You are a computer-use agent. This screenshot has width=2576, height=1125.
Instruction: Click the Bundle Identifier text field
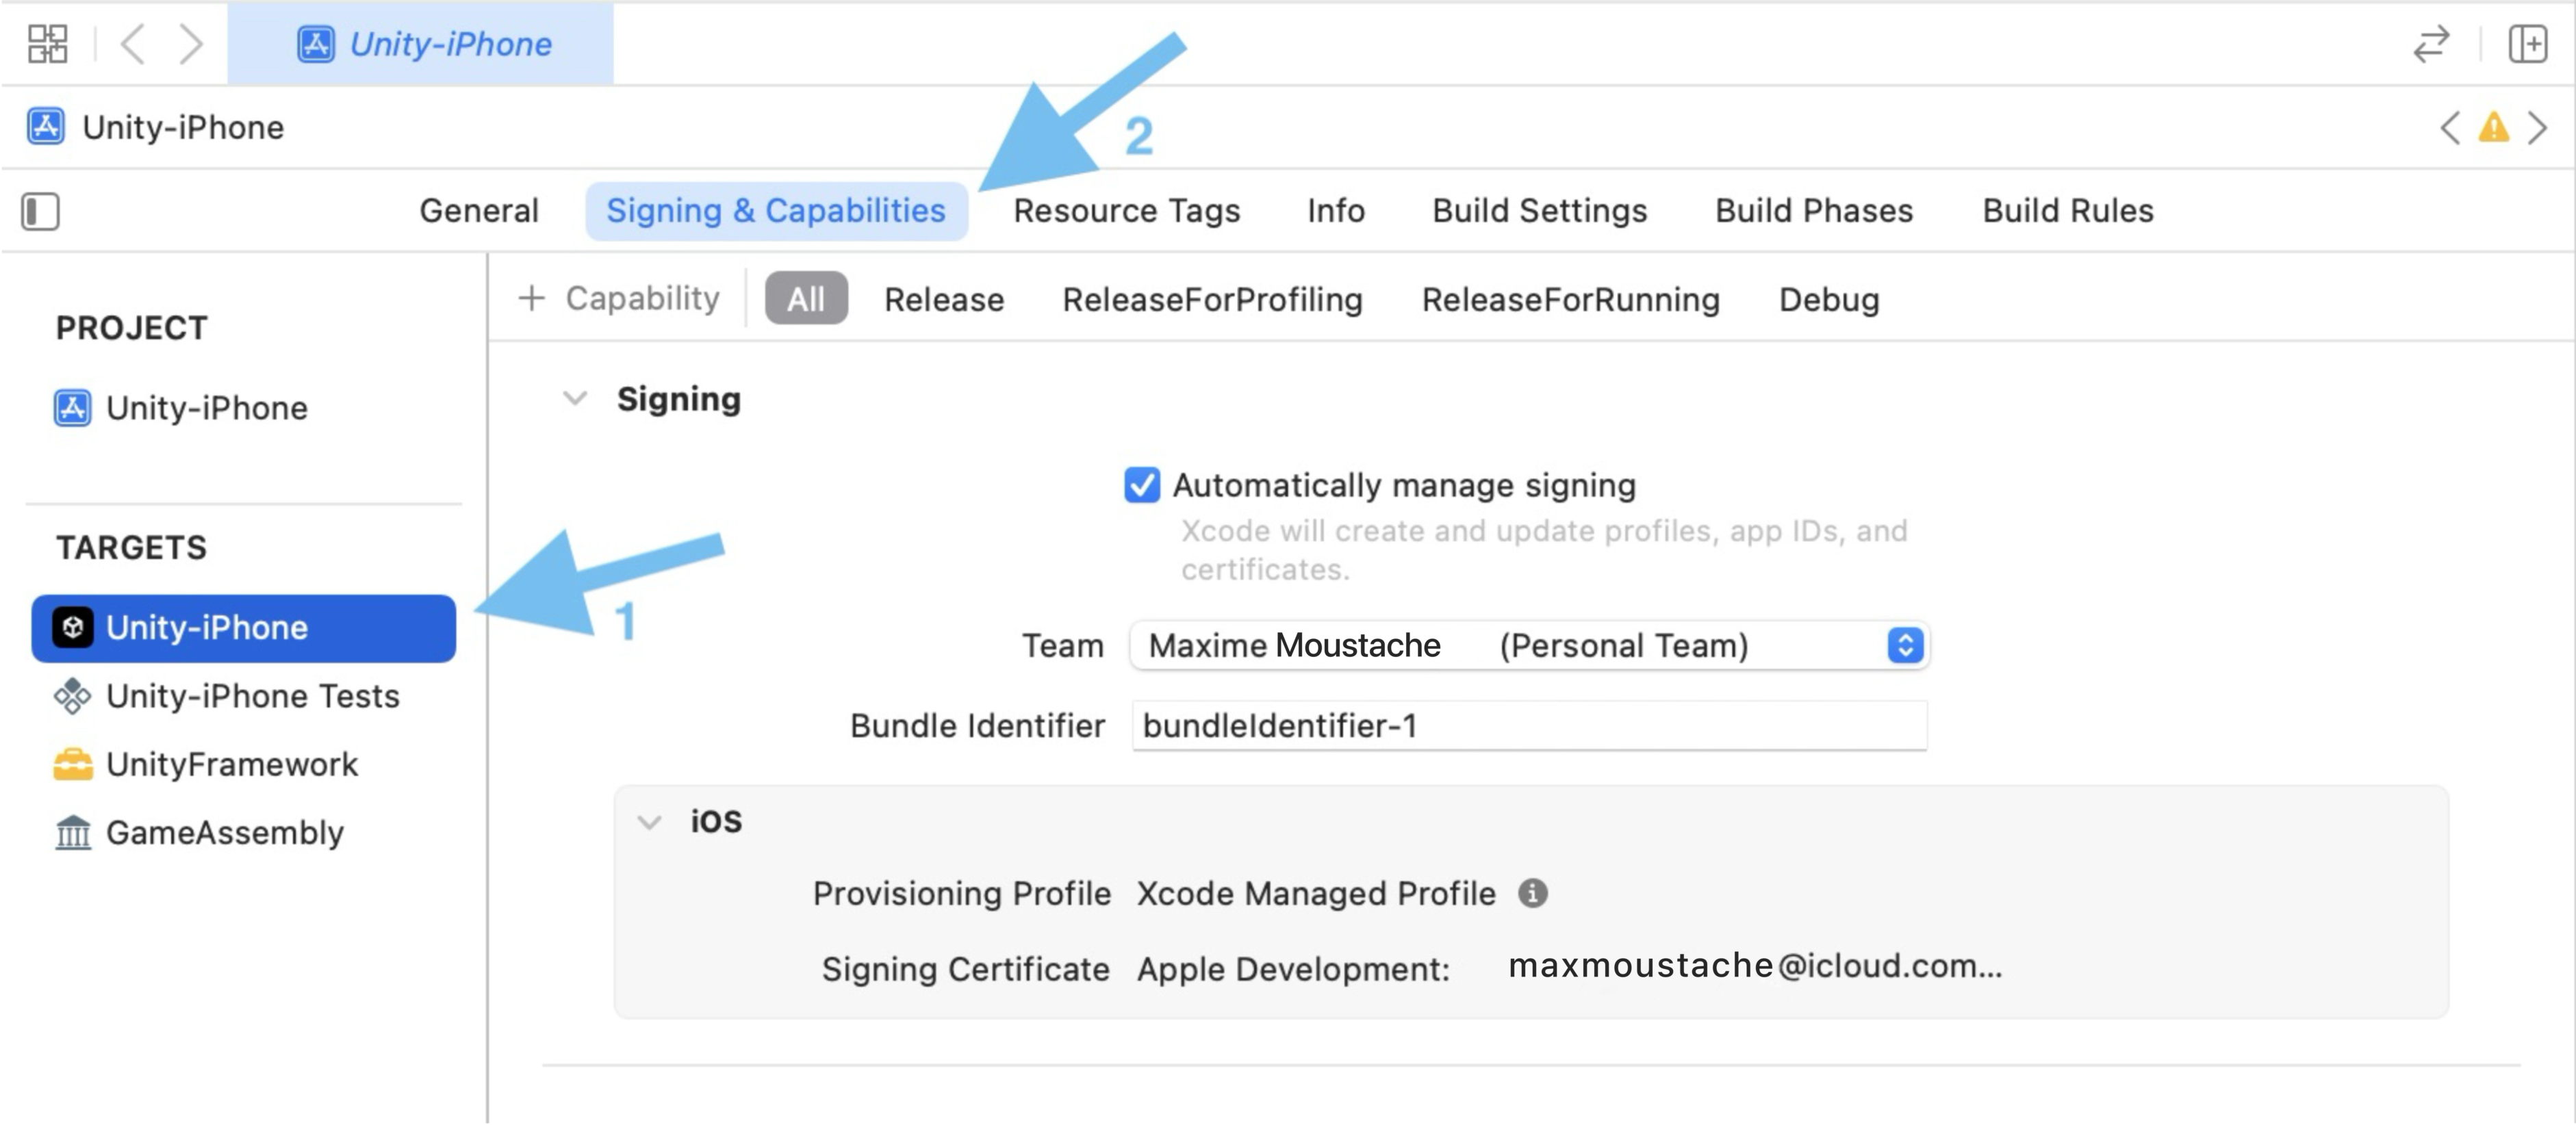coord(1529,725)
